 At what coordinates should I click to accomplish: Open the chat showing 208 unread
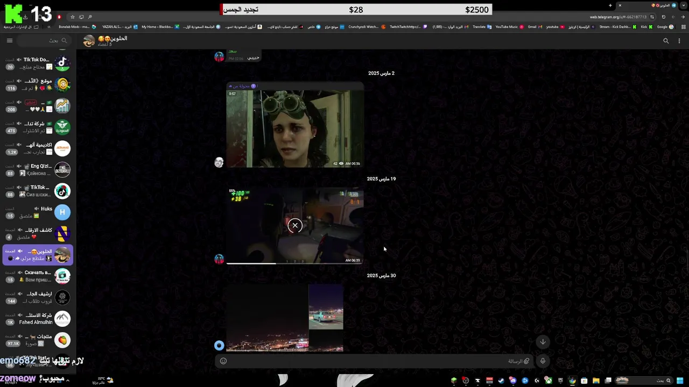point(38,105)
